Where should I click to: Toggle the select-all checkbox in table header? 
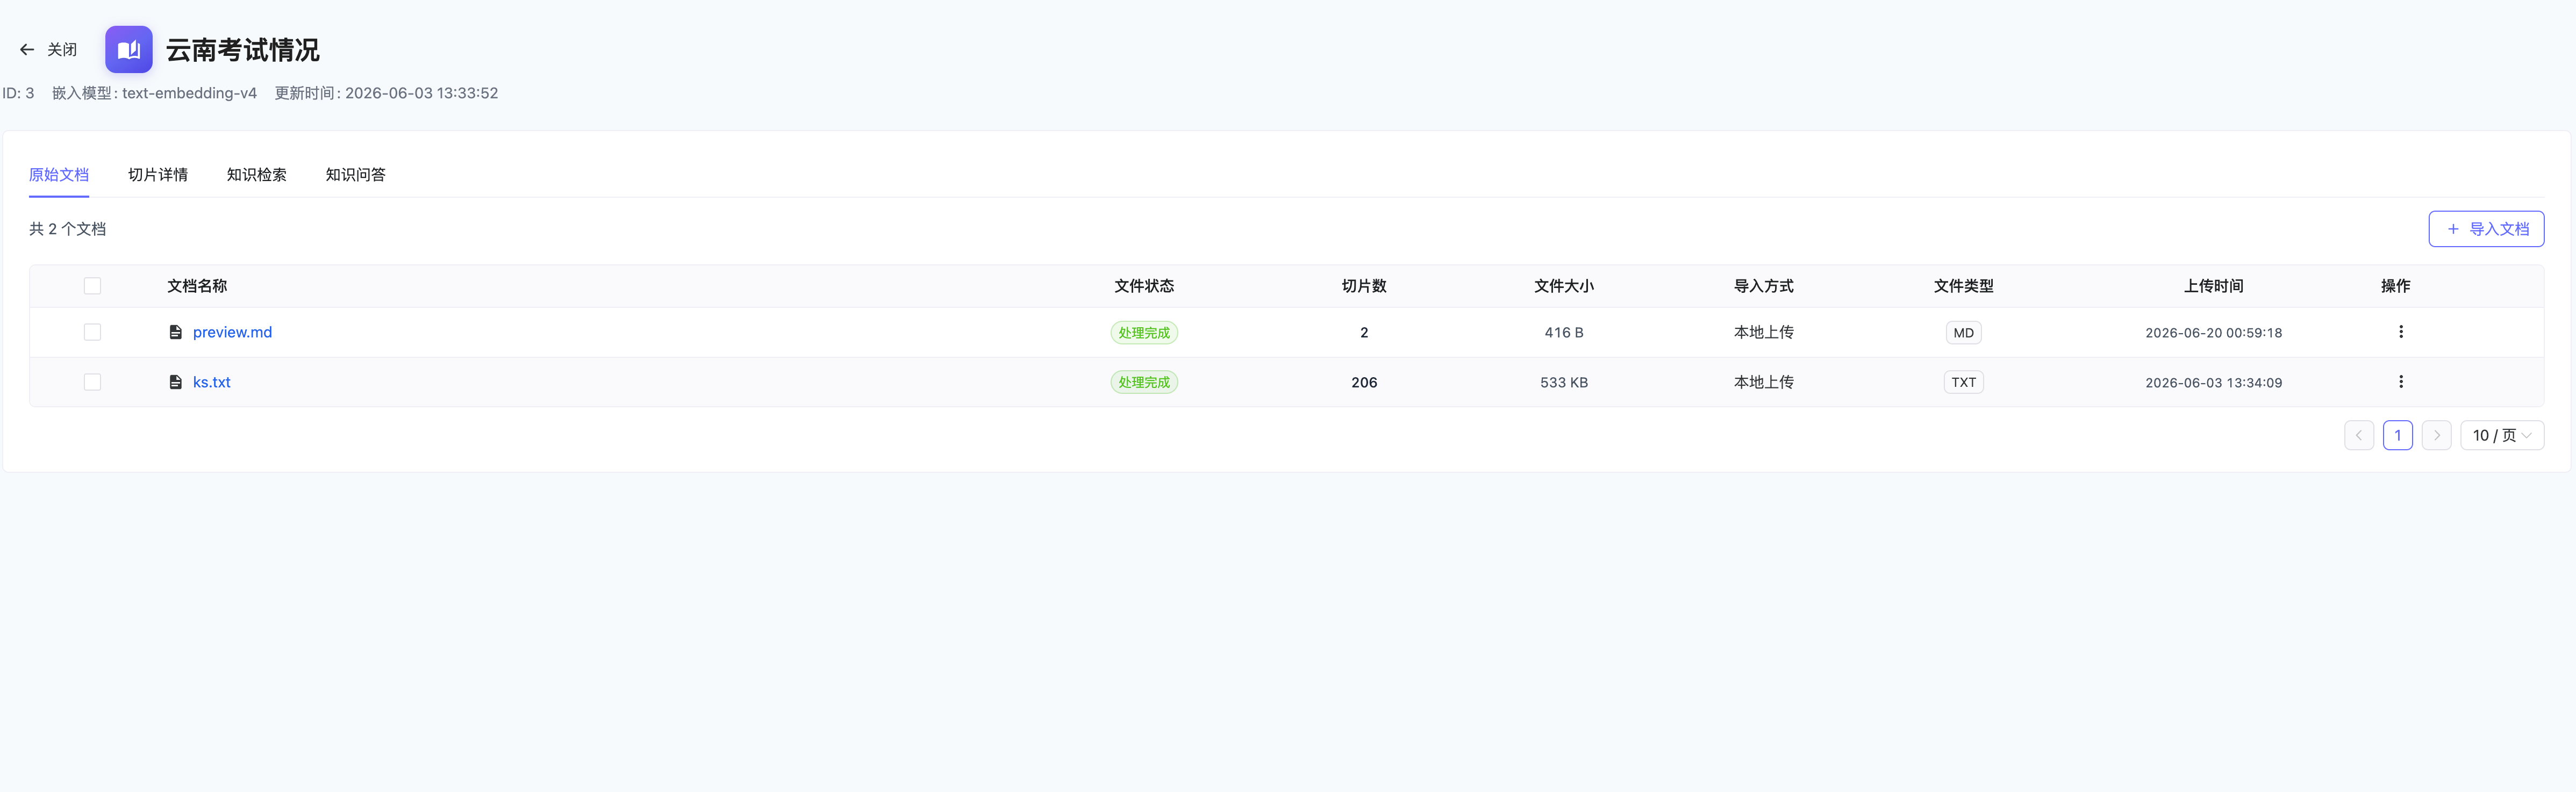point(92,286)
